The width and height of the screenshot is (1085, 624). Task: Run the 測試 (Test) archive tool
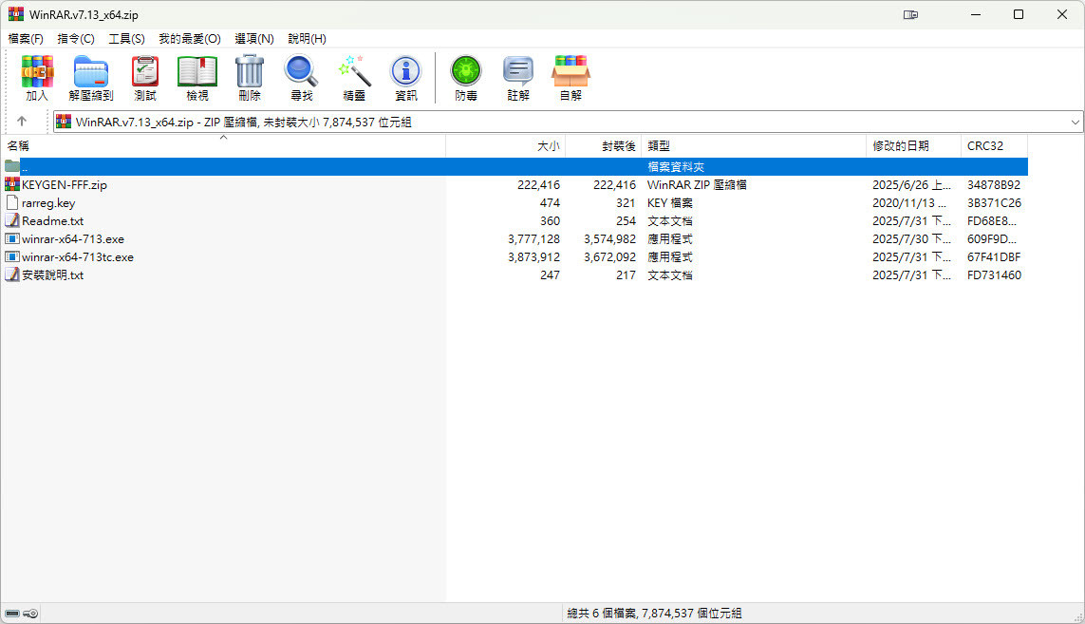pyautogui.click(x=145, y=77)
